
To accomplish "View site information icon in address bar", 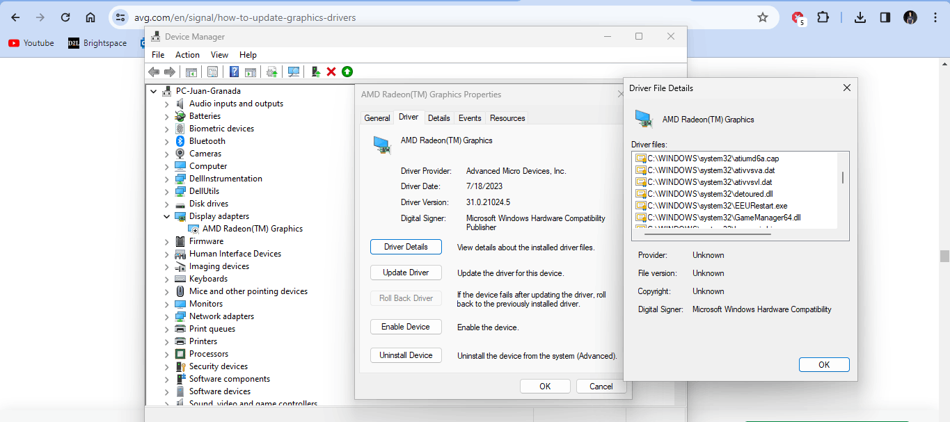I will (120, 17).
